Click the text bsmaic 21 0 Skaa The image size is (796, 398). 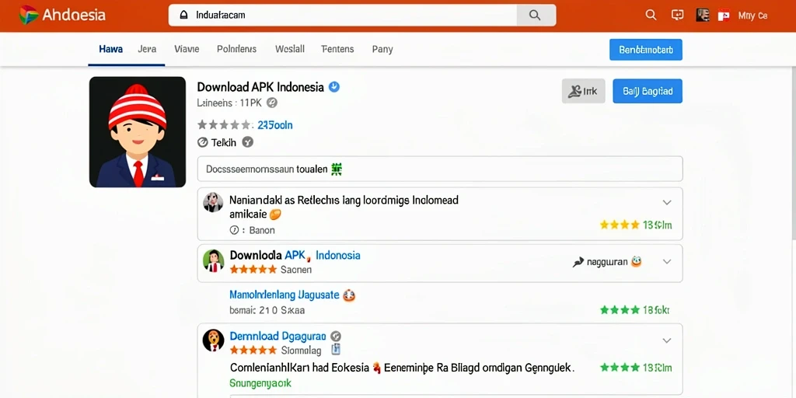click(267, 310)
